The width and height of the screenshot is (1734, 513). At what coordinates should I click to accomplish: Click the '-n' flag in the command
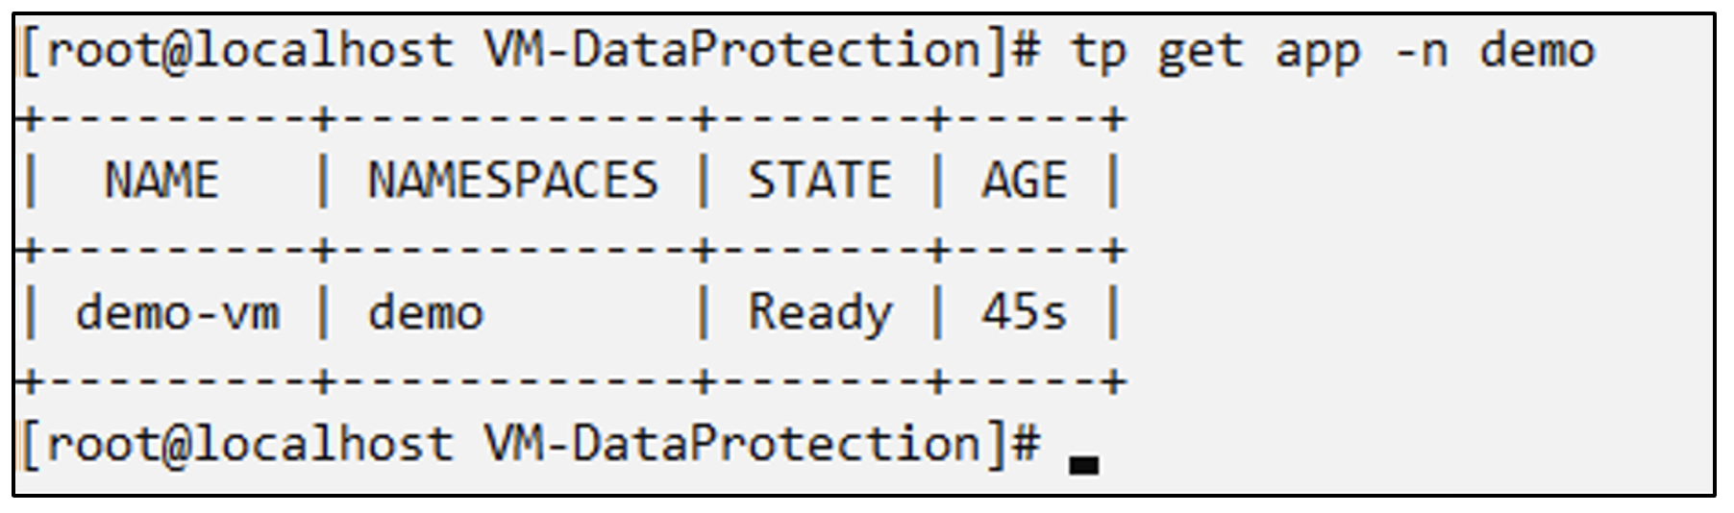(x=1422, y=51)
